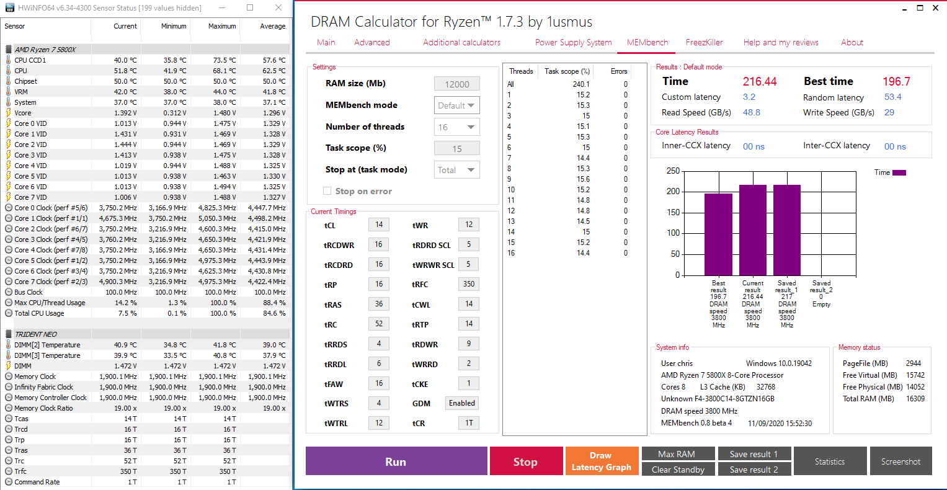Click usage icon beside Total CPU Usage

pos(9,313)
